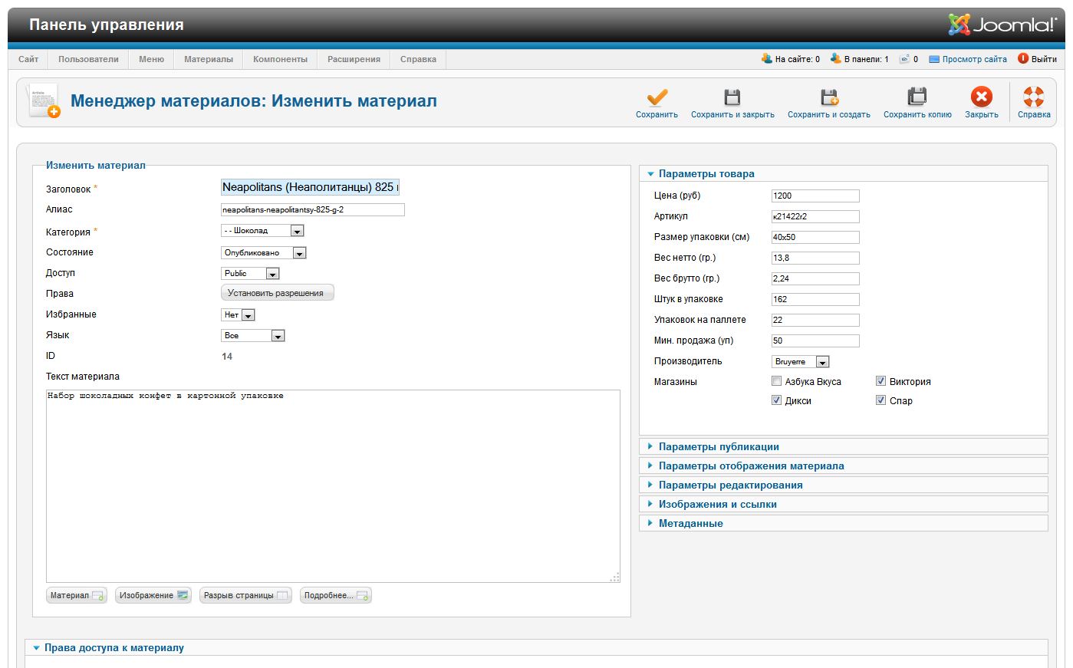1073x668 pixels.
Task: Open the Категория dropdown showing Шоколад
Action: (x=262, y=231)
